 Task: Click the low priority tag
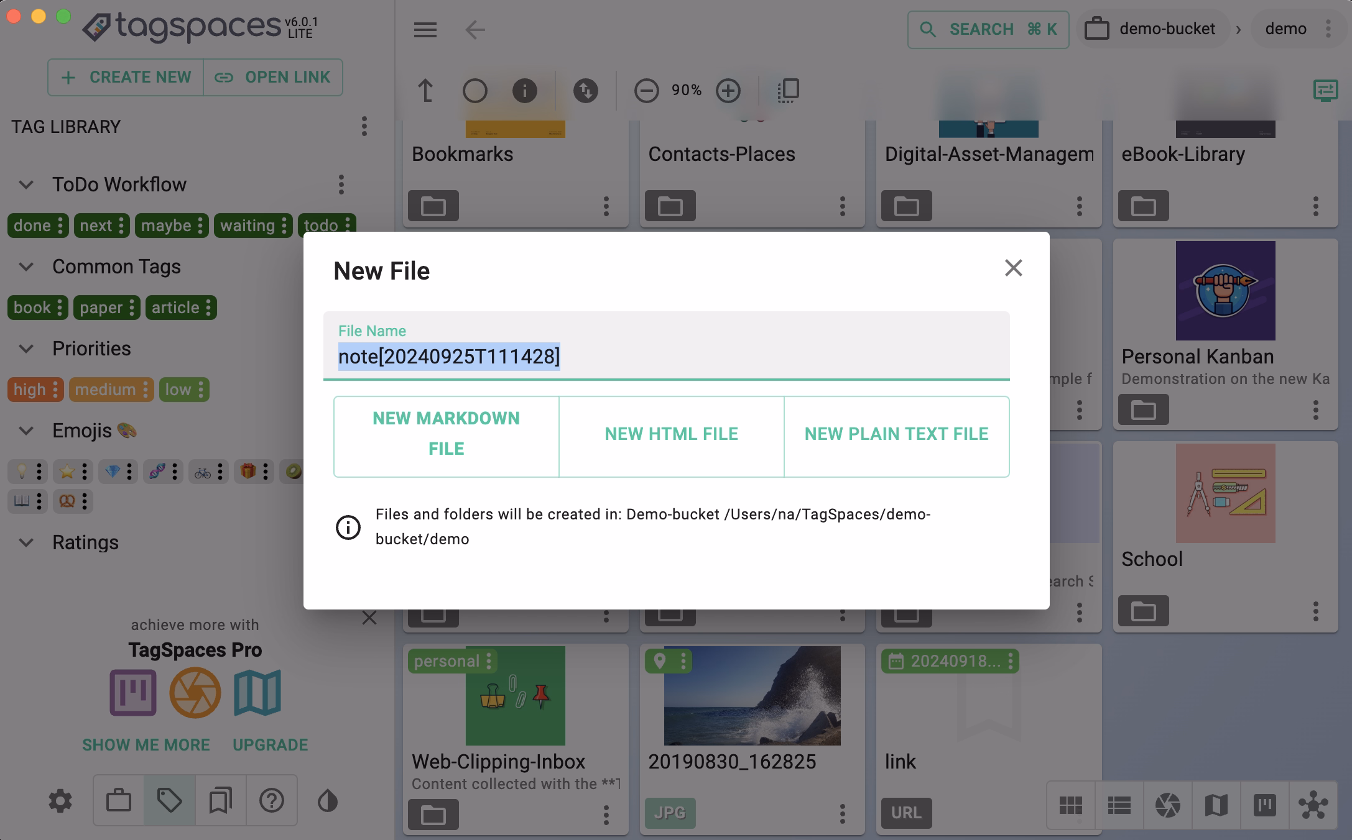click(x=183, y=390)
